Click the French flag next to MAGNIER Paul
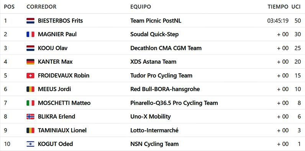 [30, 34]
